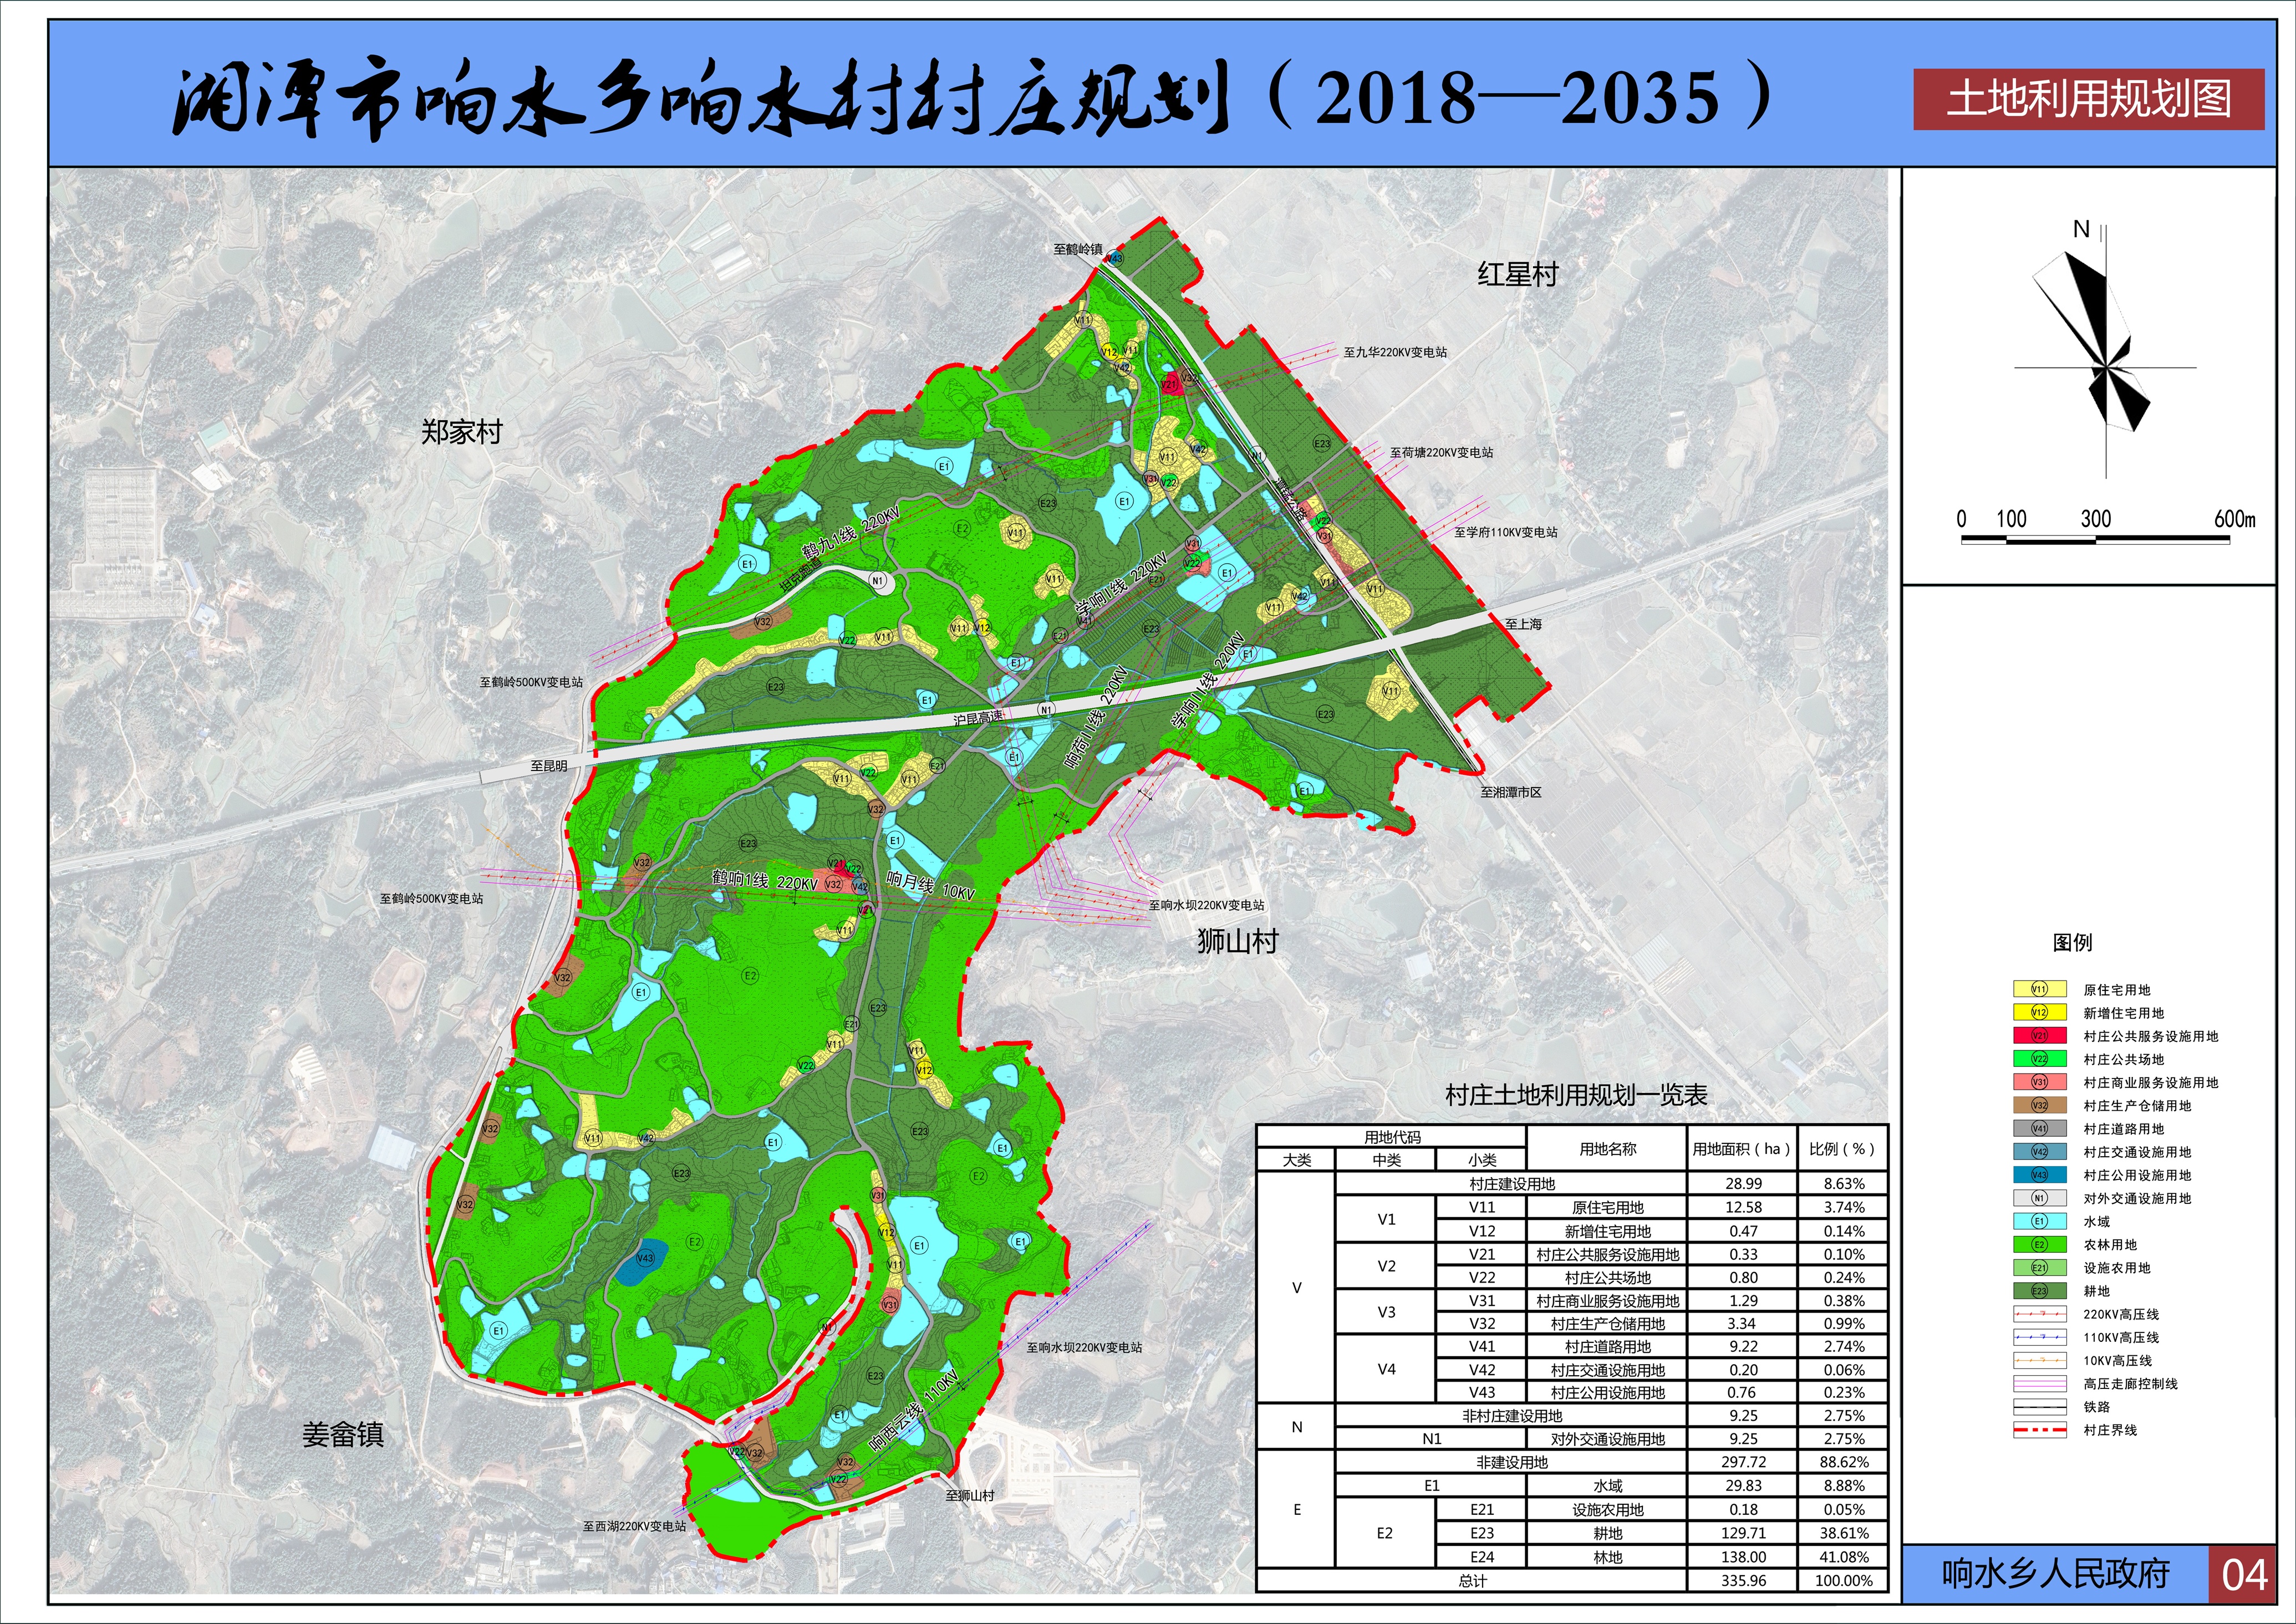The image size is (2296, 1624).
Task: Select the V22 村庄公共场地 legend swatch
Action: pyautogui.click(x=2039, y=1059)
